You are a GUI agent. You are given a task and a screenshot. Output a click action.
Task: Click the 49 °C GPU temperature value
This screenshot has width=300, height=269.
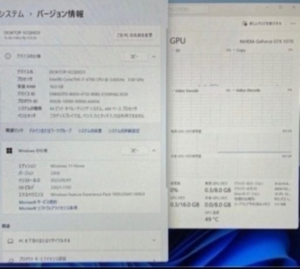pyautogui.click(x=212, y=219)
